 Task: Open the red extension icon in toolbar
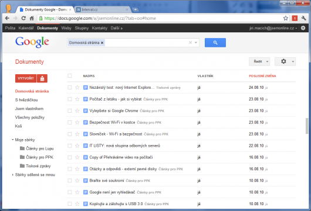pyautogui.click(x=295, y=18)
